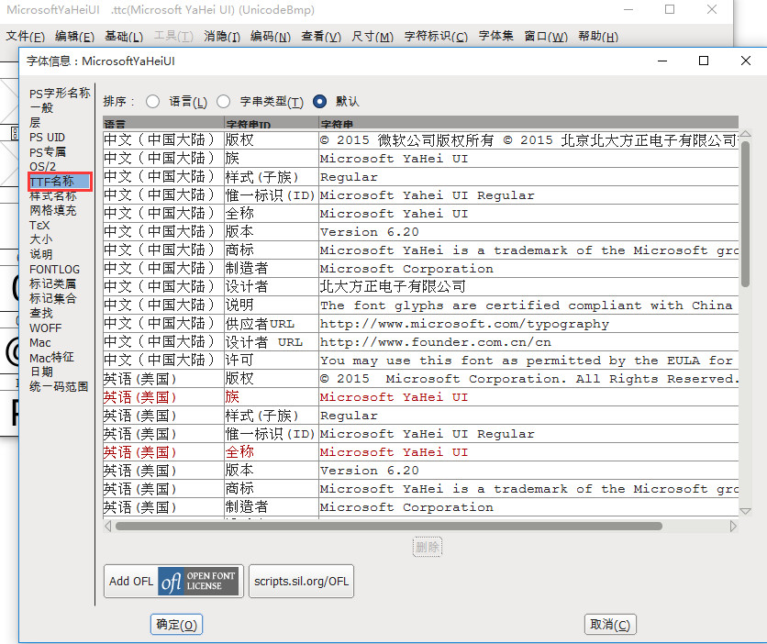Select the 英语(美国) 全称 table row
This screenshot has height=644, width=767.
275,451
